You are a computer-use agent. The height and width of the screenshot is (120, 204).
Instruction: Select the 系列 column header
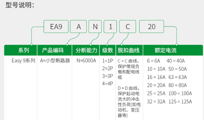[20, 50]
